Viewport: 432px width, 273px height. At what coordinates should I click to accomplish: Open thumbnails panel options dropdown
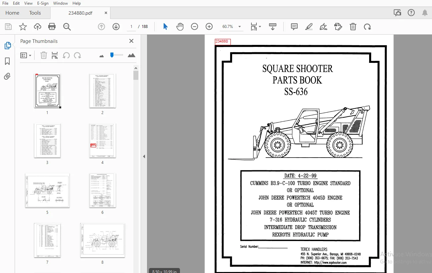coord(26,55)
